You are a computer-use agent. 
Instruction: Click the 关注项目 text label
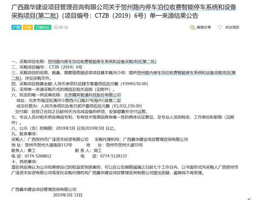click(232, 27)
